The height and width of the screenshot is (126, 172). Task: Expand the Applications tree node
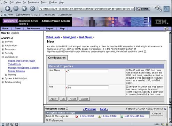pos(2,46)
